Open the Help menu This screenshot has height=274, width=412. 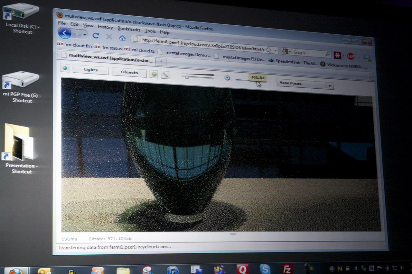point(164,32)
